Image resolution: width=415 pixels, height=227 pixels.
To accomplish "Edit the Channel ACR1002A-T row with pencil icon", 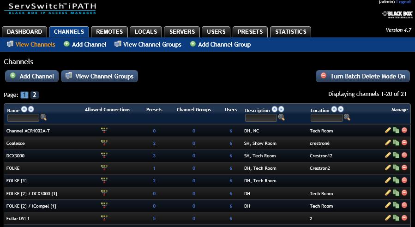I will coord(388,130).
